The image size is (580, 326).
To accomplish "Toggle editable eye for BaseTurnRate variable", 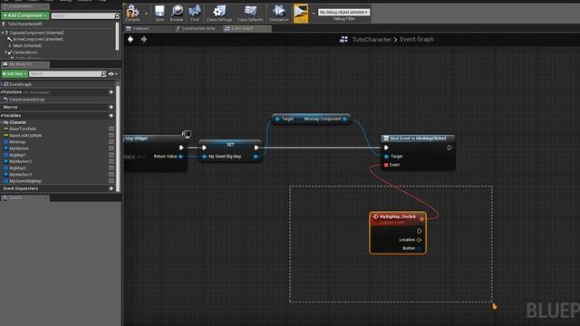I will pyautogui.click(x=111, y=129).
